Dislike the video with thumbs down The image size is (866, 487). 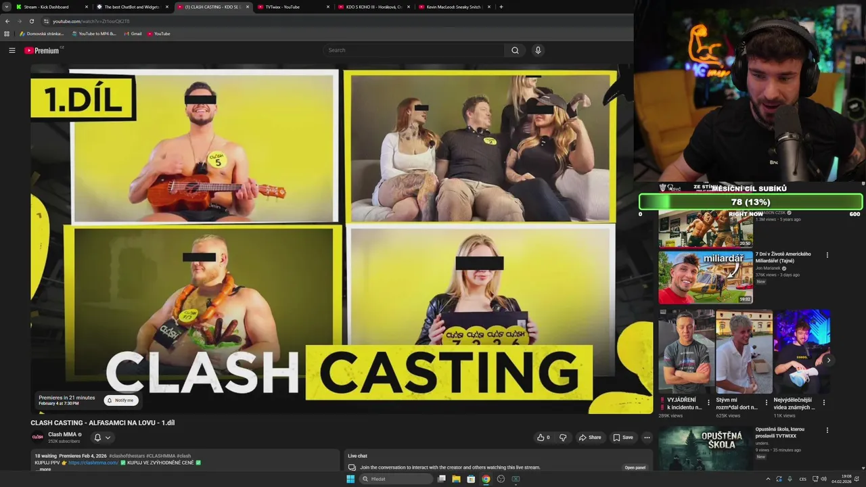[563, 438]
